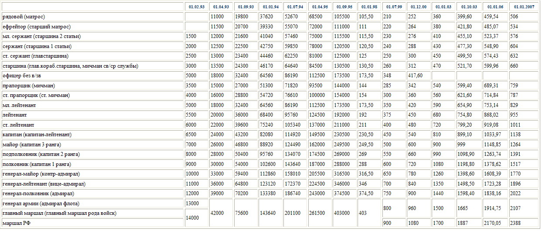Image resolution: width=542 pixels, height=231 pixels.
Task: Click value 1033,97 in капитан row
Action: (493, 134)
